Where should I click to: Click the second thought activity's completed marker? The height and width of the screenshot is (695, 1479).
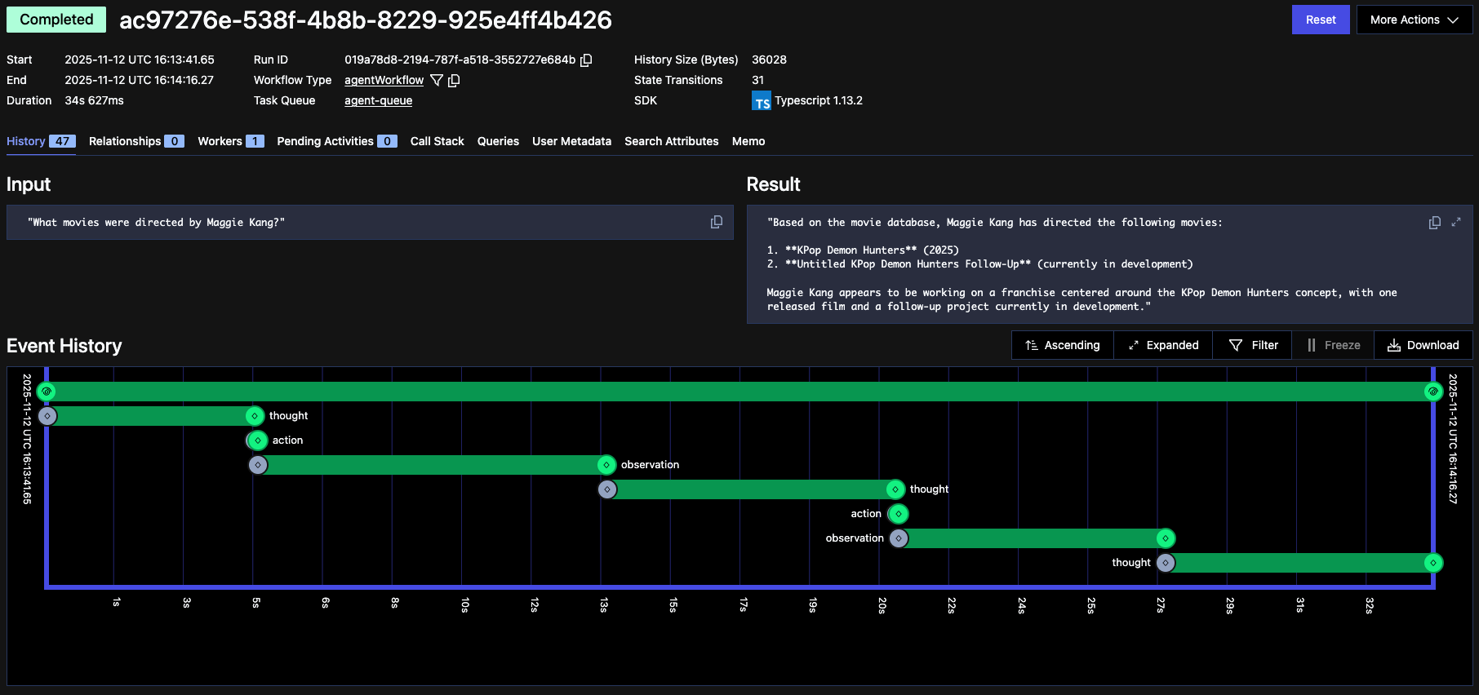click(x=895, y=489)
